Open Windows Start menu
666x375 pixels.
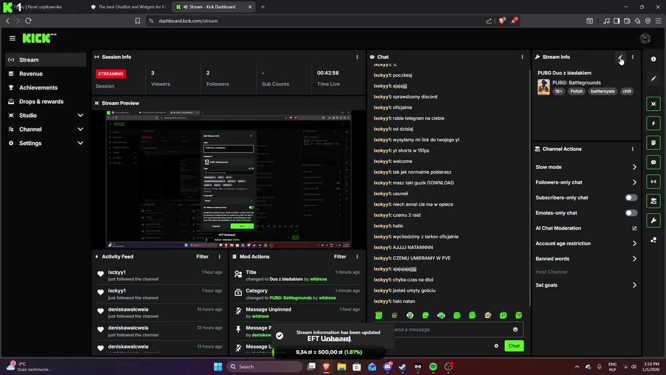[x=218, y=367]
